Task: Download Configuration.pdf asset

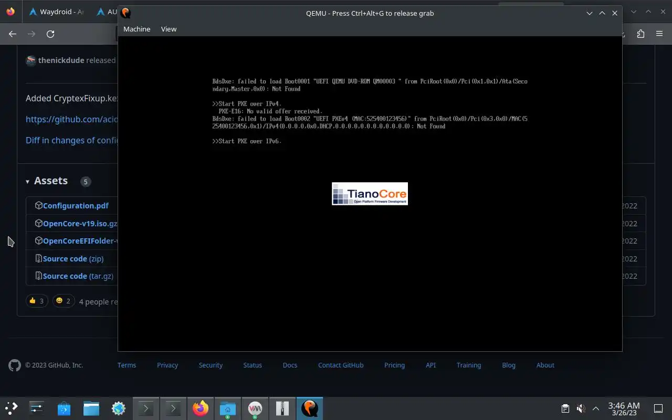Action: 76,206
